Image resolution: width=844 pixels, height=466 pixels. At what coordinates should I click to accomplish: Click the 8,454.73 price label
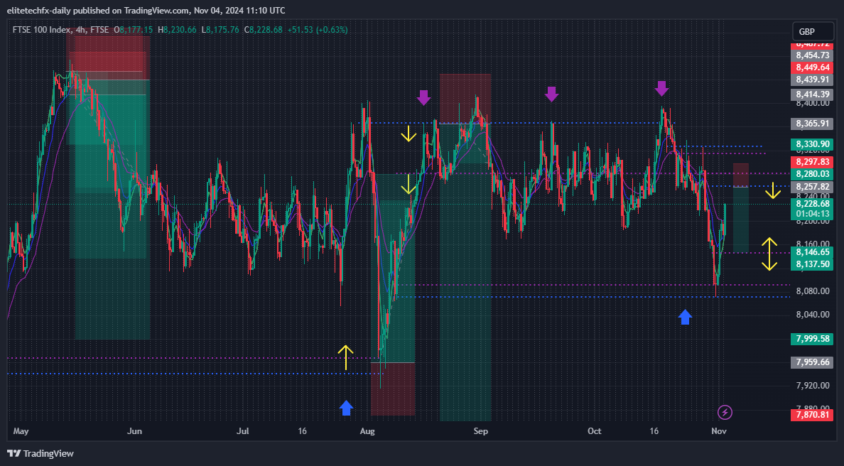click(812, 55)
